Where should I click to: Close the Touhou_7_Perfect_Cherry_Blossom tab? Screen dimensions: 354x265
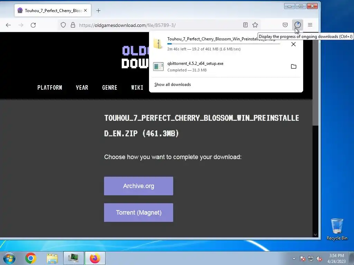pos(85,10)
